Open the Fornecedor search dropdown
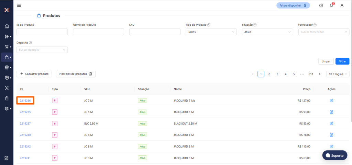 click(x=323, y=32)
